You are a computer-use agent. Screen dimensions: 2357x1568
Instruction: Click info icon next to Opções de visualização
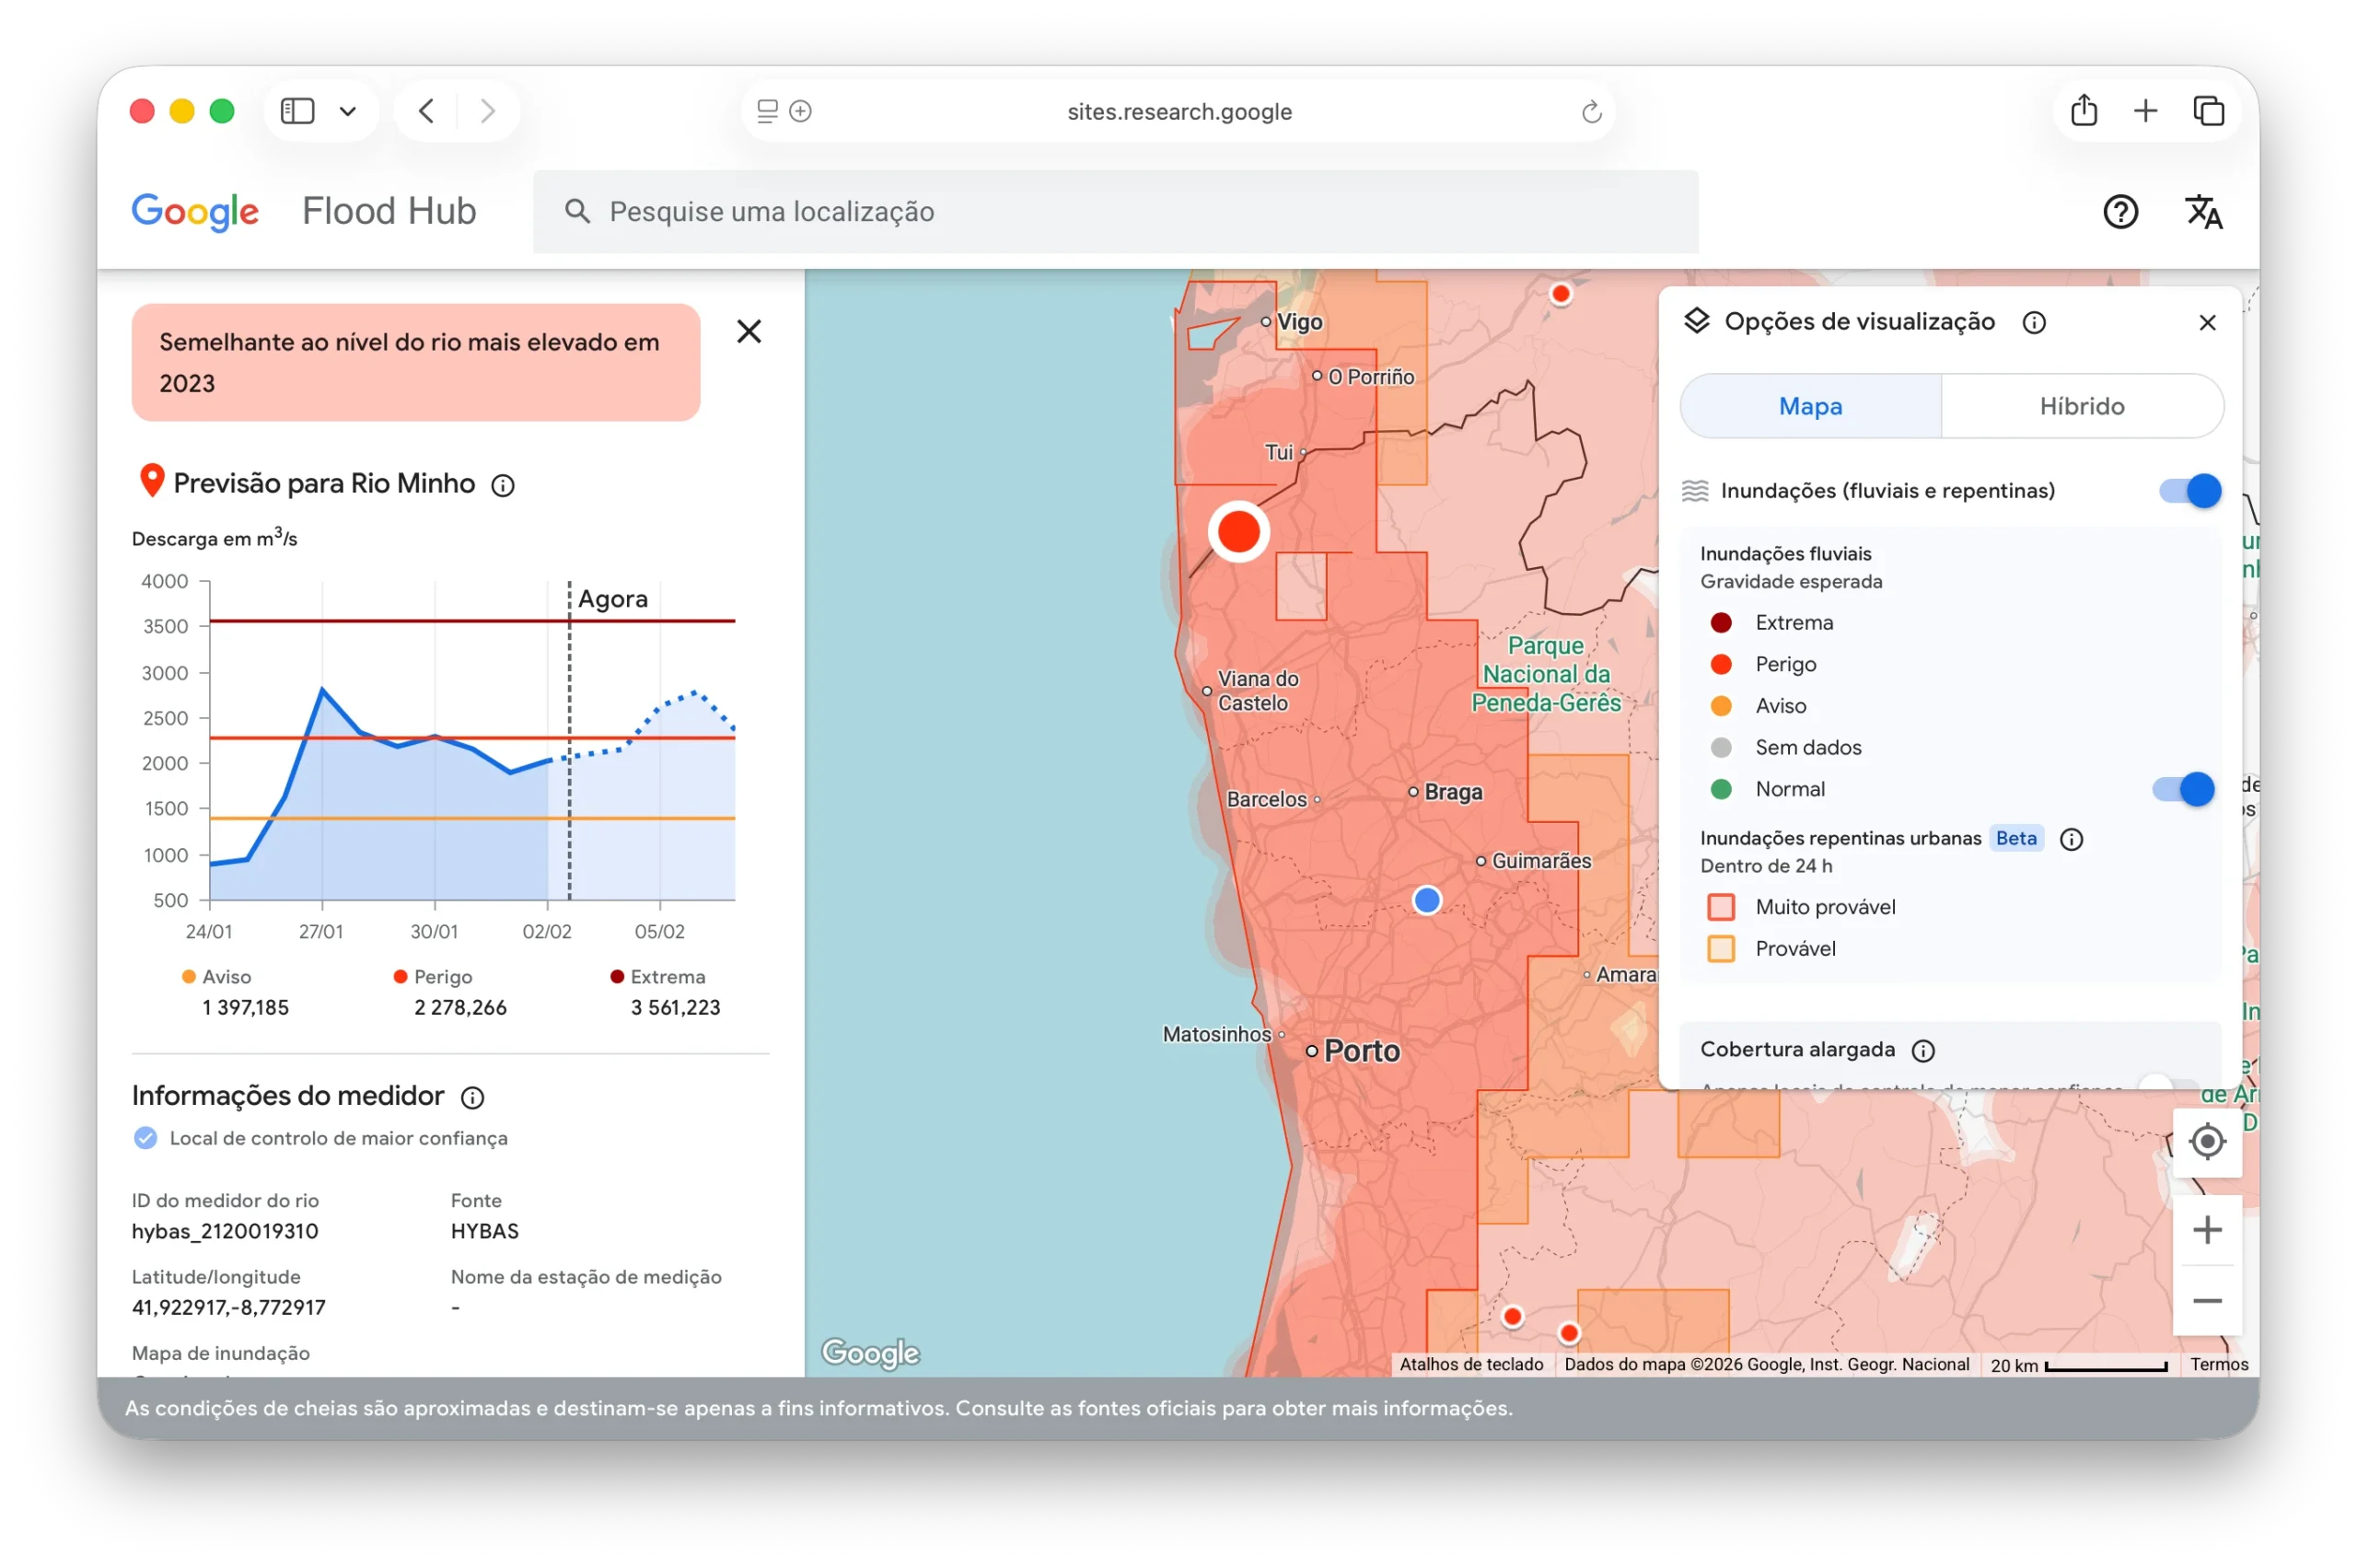(x=2033, y=323)
